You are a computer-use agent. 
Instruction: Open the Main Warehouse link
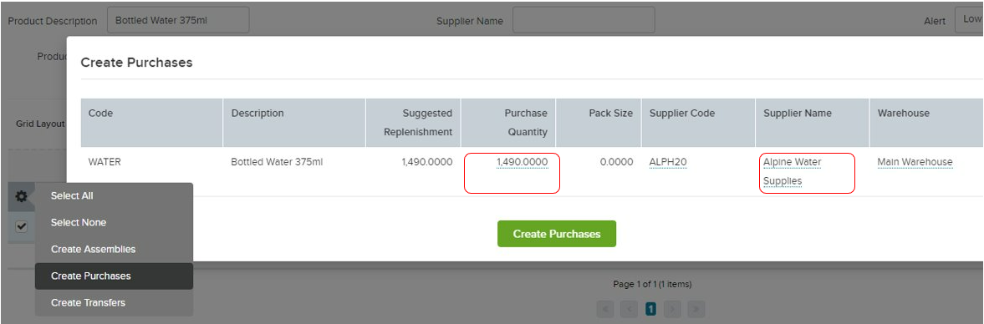click(915, 162)
